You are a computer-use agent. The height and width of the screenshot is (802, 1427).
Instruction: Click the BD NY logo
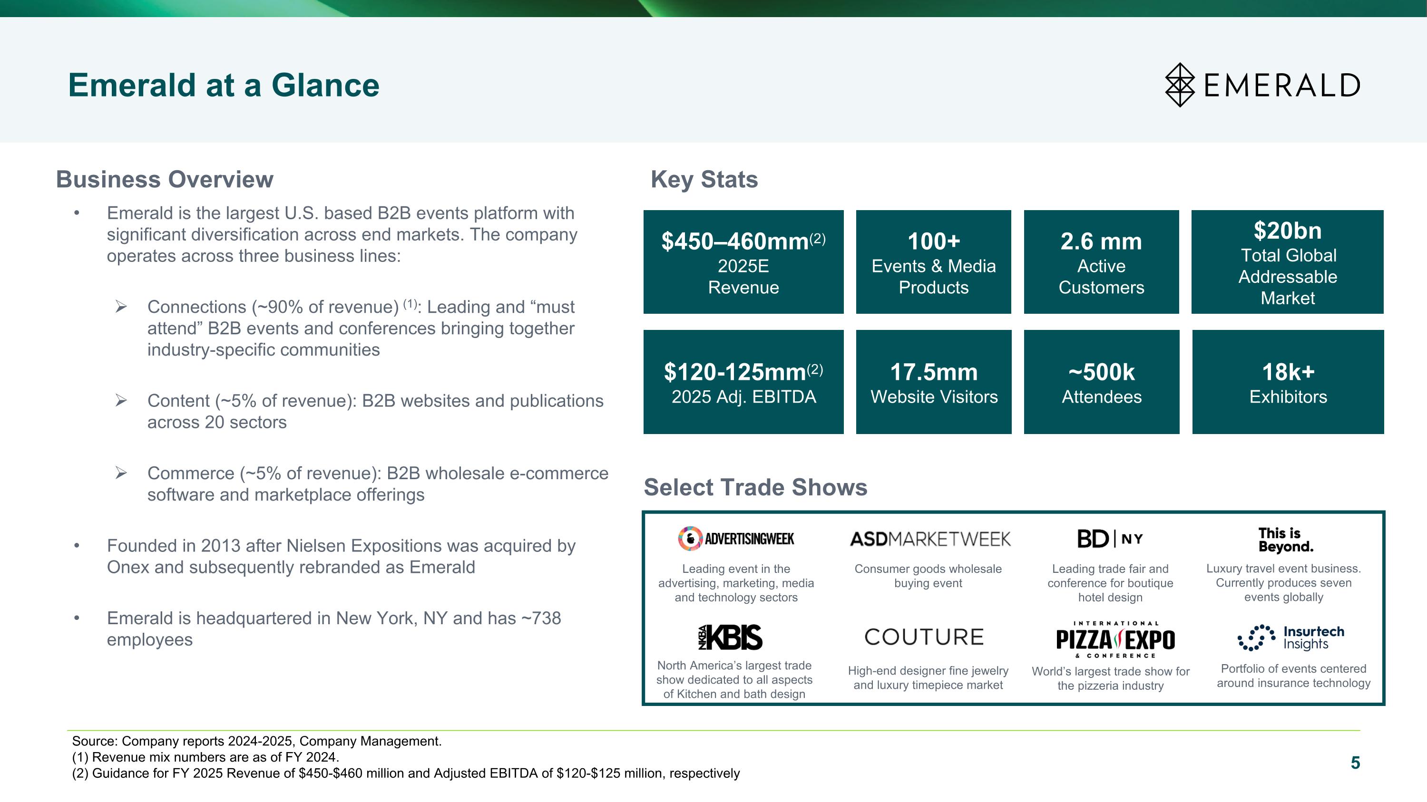[x=1110, y=539]
